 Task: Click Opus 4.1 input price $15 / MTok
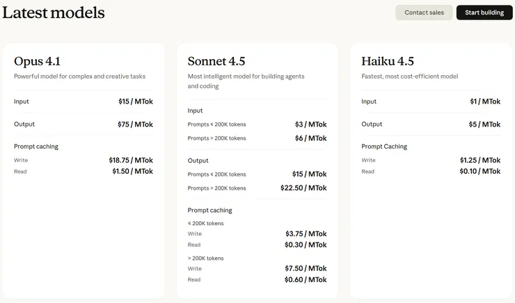point(136,101)
